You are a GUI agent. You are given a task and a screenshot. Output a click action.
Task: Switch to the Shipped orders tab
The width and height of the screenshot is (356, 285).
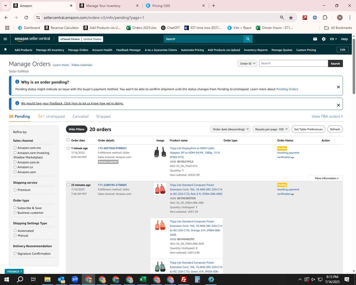[x=103, y=116]
